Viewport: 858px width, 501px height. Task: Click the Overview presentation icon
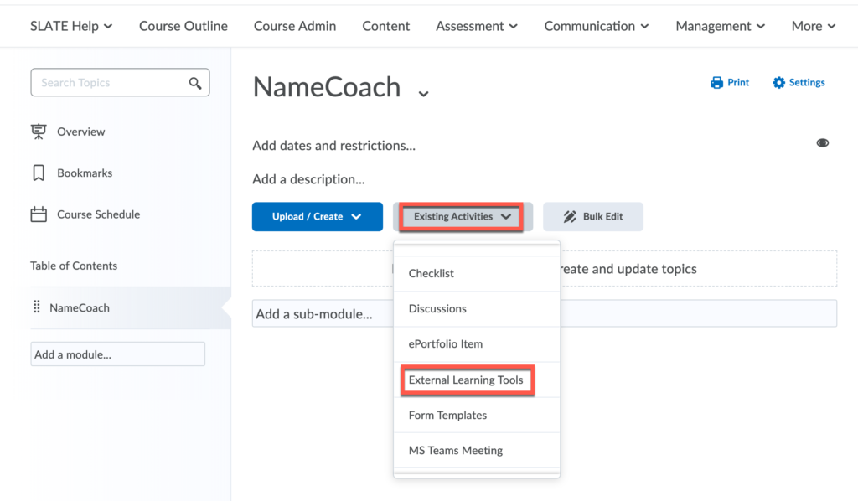[39, 132]
